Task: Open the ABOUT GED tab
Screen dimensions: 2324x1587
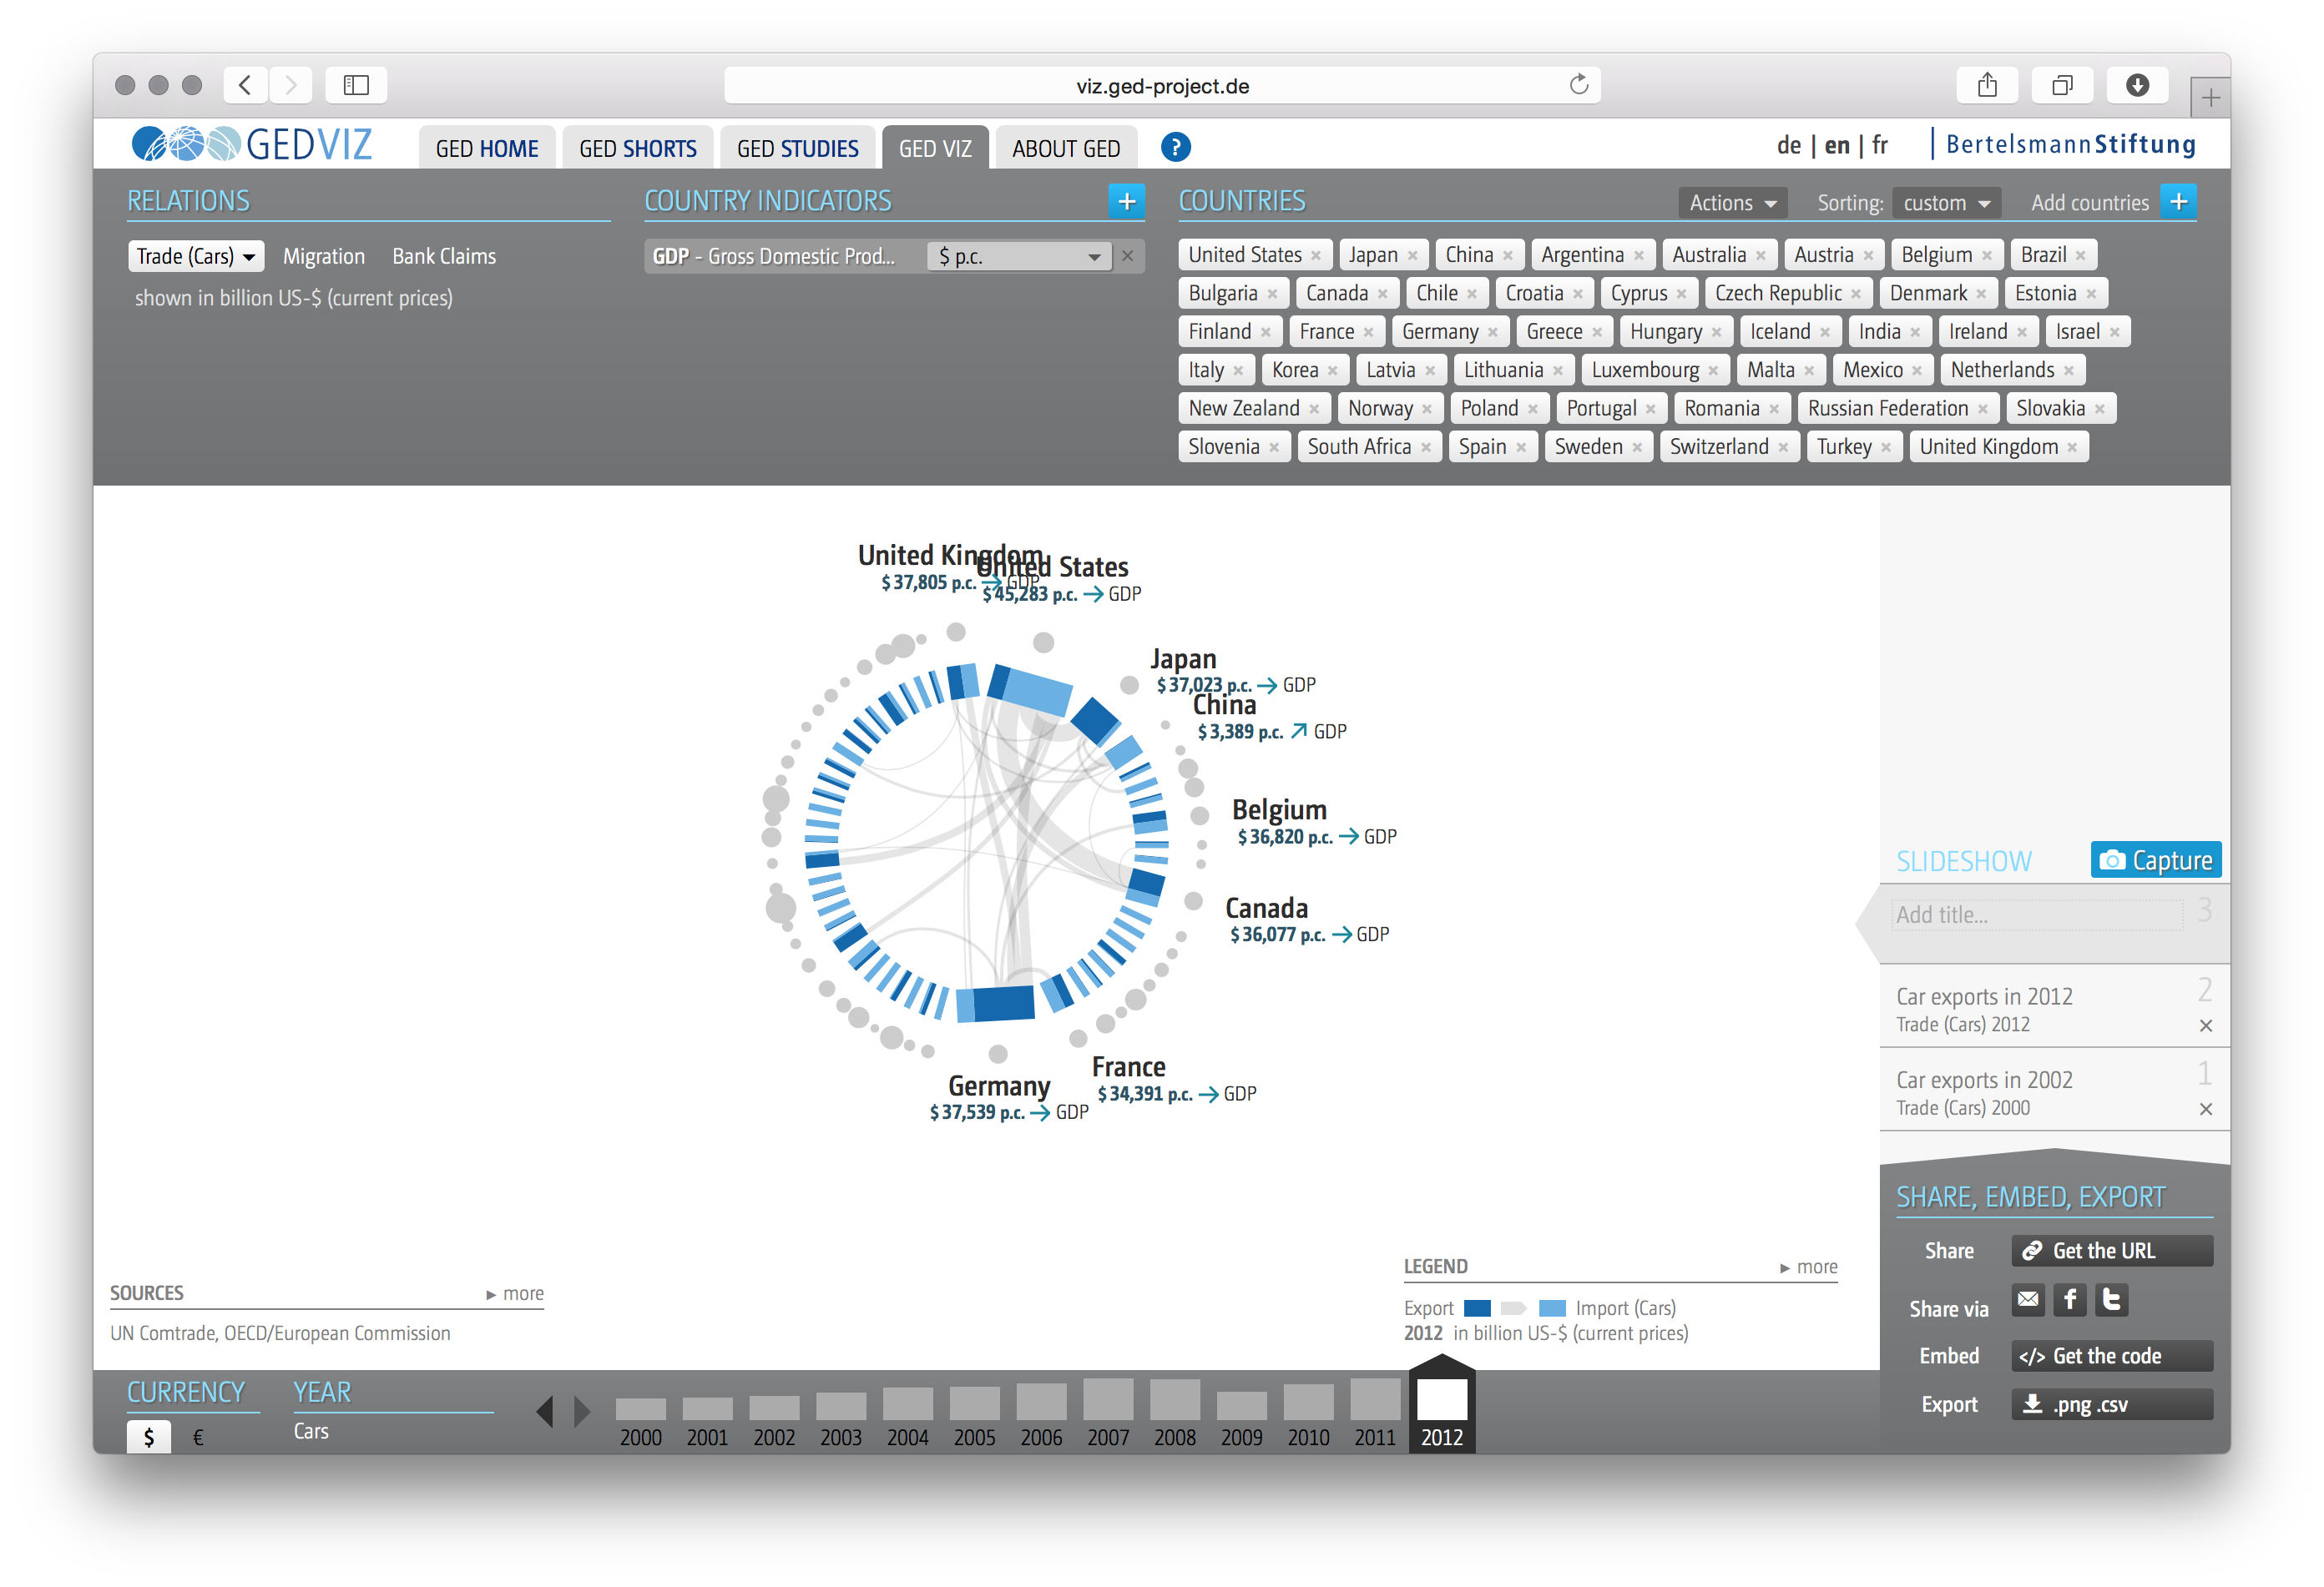Action: coord(1065,149)
